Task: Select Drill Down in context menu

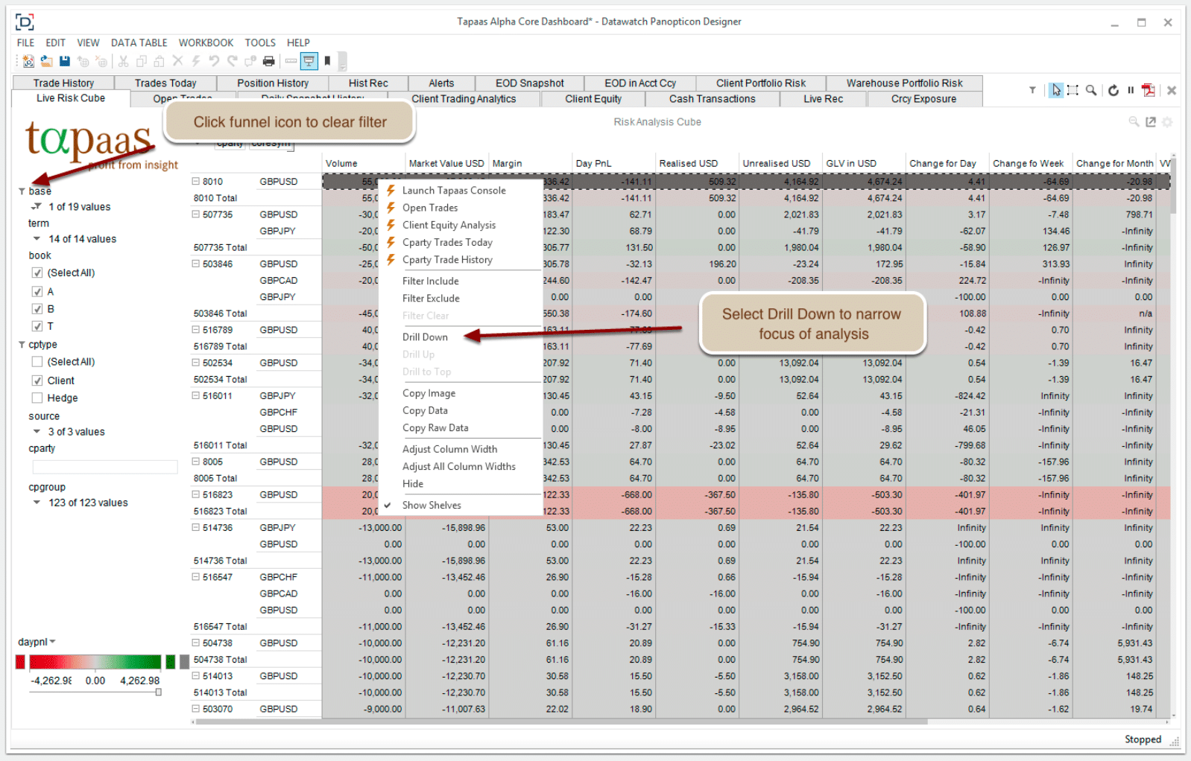Action: [x=425, y=337]
